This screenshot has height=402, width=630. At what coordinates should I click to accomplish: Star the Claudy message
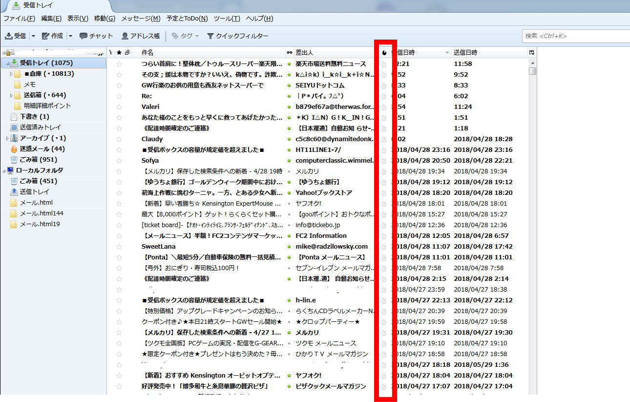(x=119, y=139)
